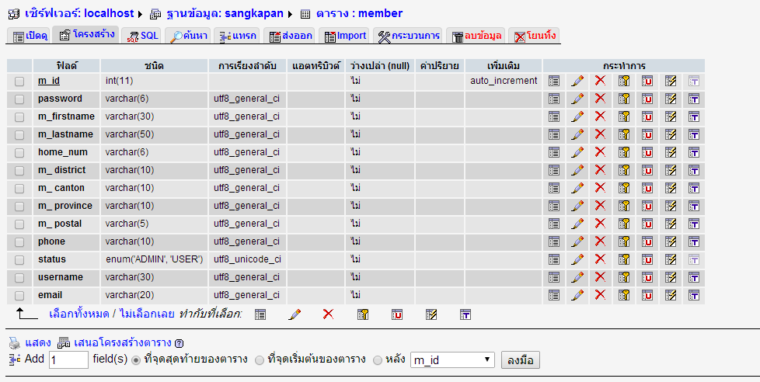Screen dimensions: 760x382
Task: Click edit pencil icon for email row
Action: click(577, 295)
